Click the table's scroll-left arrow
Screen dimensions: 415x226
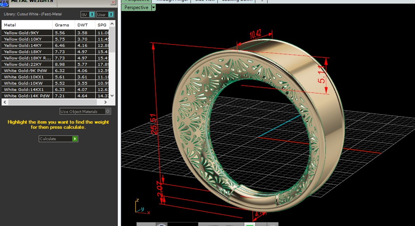point(5,102)
